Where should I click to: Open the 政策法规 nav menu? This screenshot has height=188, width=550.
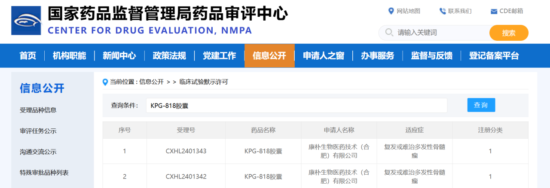click(x=169, y=55)
